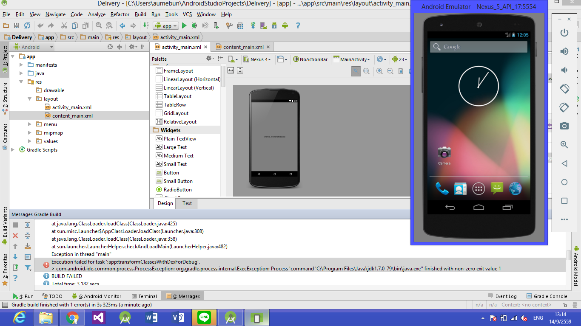
Task: Open the Gradle Console button
Action: pyautogui.click(x=547, y=296)
